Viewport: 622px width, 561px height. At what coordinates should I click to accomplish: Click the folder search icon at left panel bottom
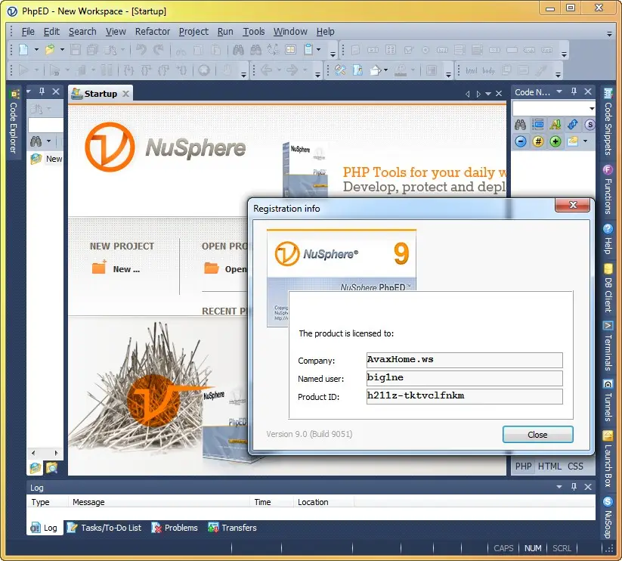(51, 468)
